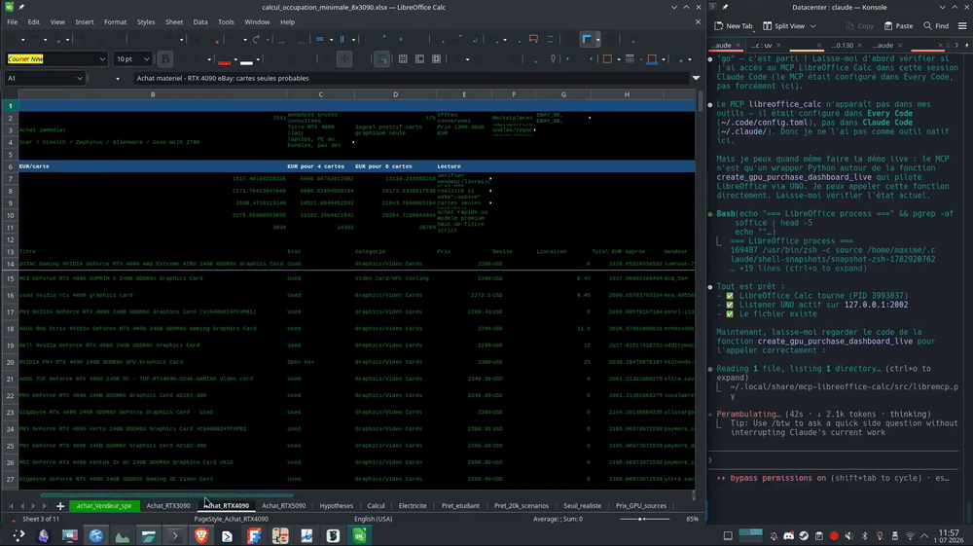The width and height of the screenshot is (973, 546).
Task: Go to first sheet tab arrow
Action: 11,506
